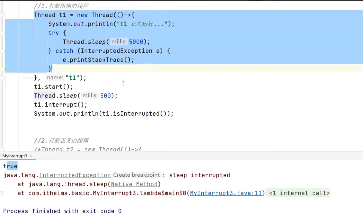363x218 pixels.
Task: Click the 't1.start();' line
Action: (x=54, y=87)
